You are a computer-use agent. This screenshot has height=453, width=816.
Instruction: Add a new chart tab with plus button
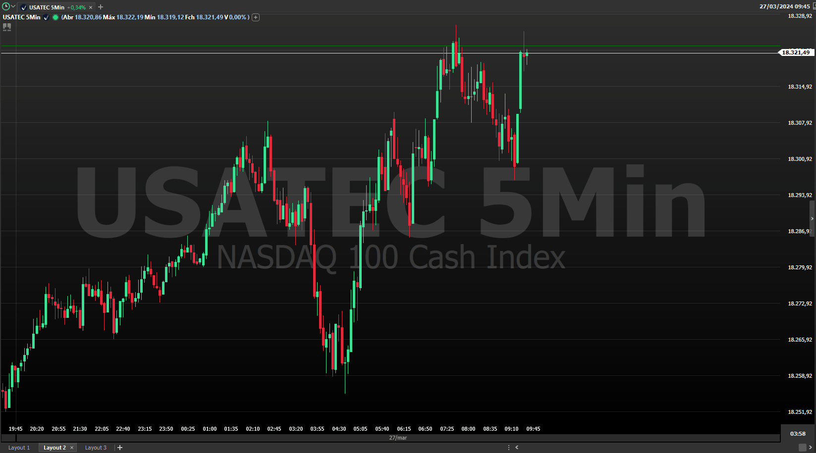point(101,7)
